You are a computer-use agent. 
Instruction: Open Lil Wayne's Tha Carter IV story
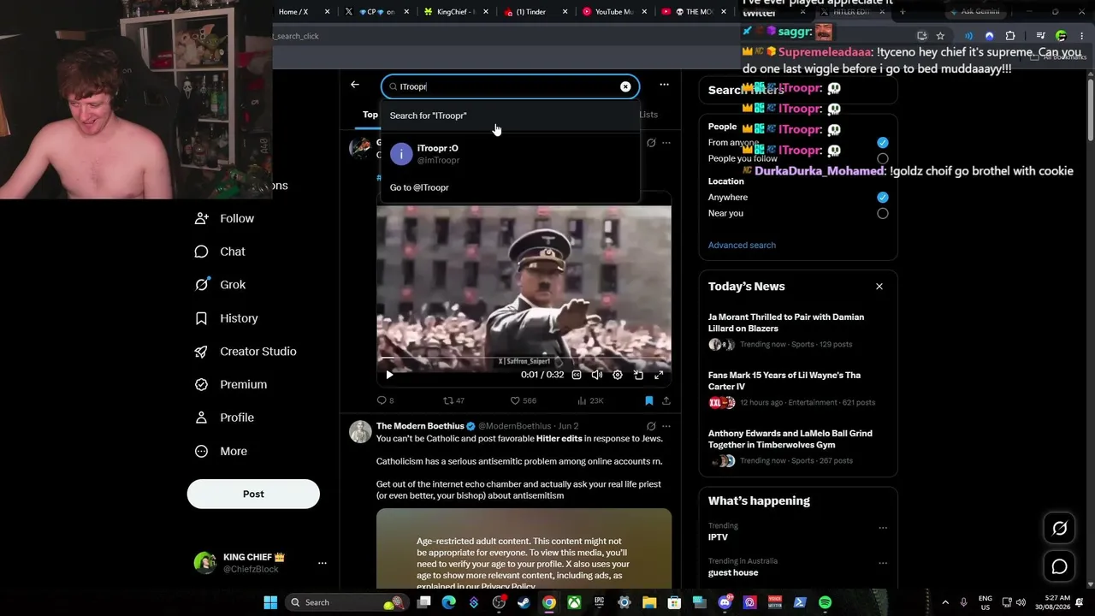tap(798, 388)
